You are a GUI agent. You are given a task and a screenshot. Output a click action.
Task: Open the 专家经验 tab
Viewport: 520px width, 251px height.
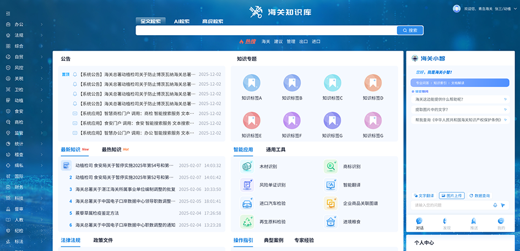click(304, 241)
